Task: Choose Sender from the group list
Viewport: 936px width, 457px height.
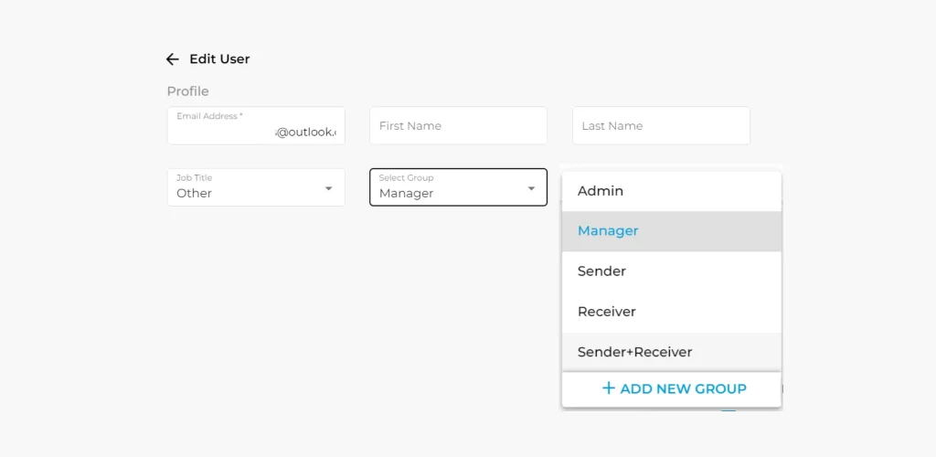Action: pos(672,271)
